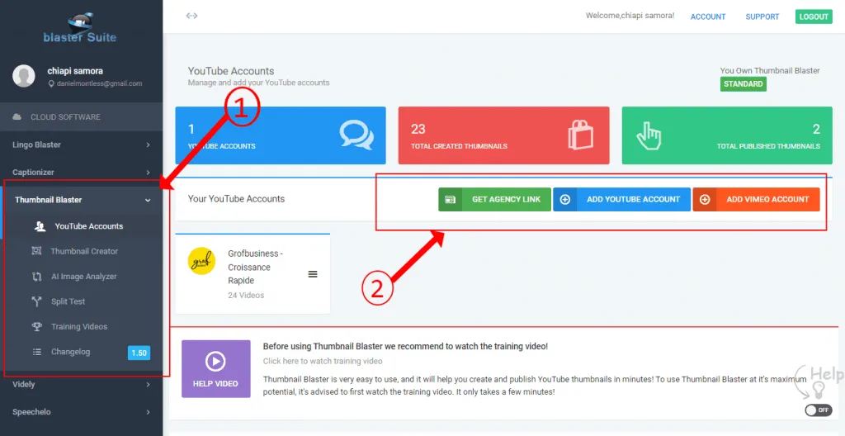The width and height of the screenshot is (845, 436).
Task: Click the Split Test fork icon
Action: 36,301
